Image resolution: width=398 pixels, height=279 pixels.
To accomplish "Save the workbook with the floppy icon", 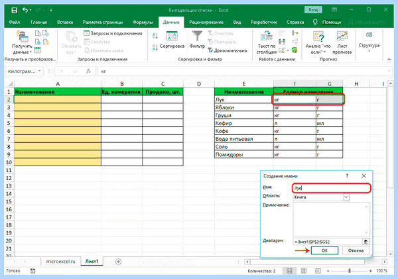I will [14, 10].
